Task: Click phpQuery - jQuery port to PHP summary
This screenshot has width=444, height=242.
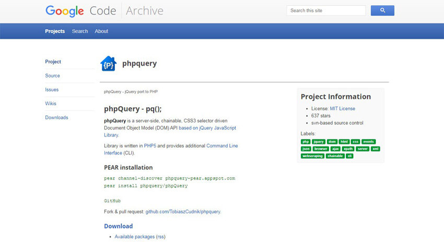Action: coord(131,92)
